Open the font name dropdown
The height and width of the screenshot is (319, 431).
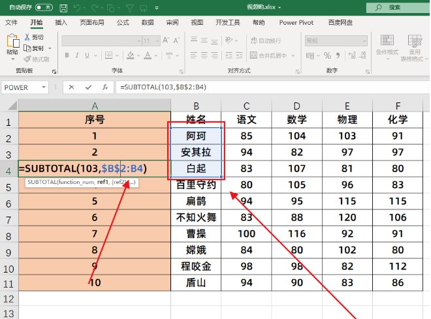point(139,41)
